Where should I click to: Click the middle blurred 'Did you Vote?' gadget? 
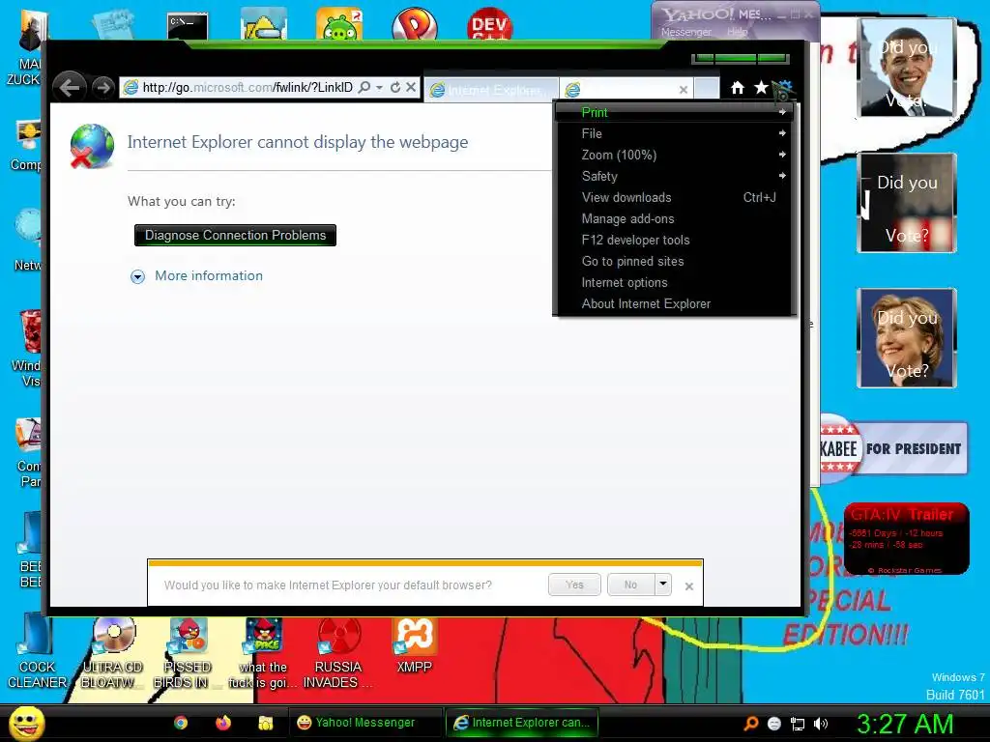[x=907, y=203]
